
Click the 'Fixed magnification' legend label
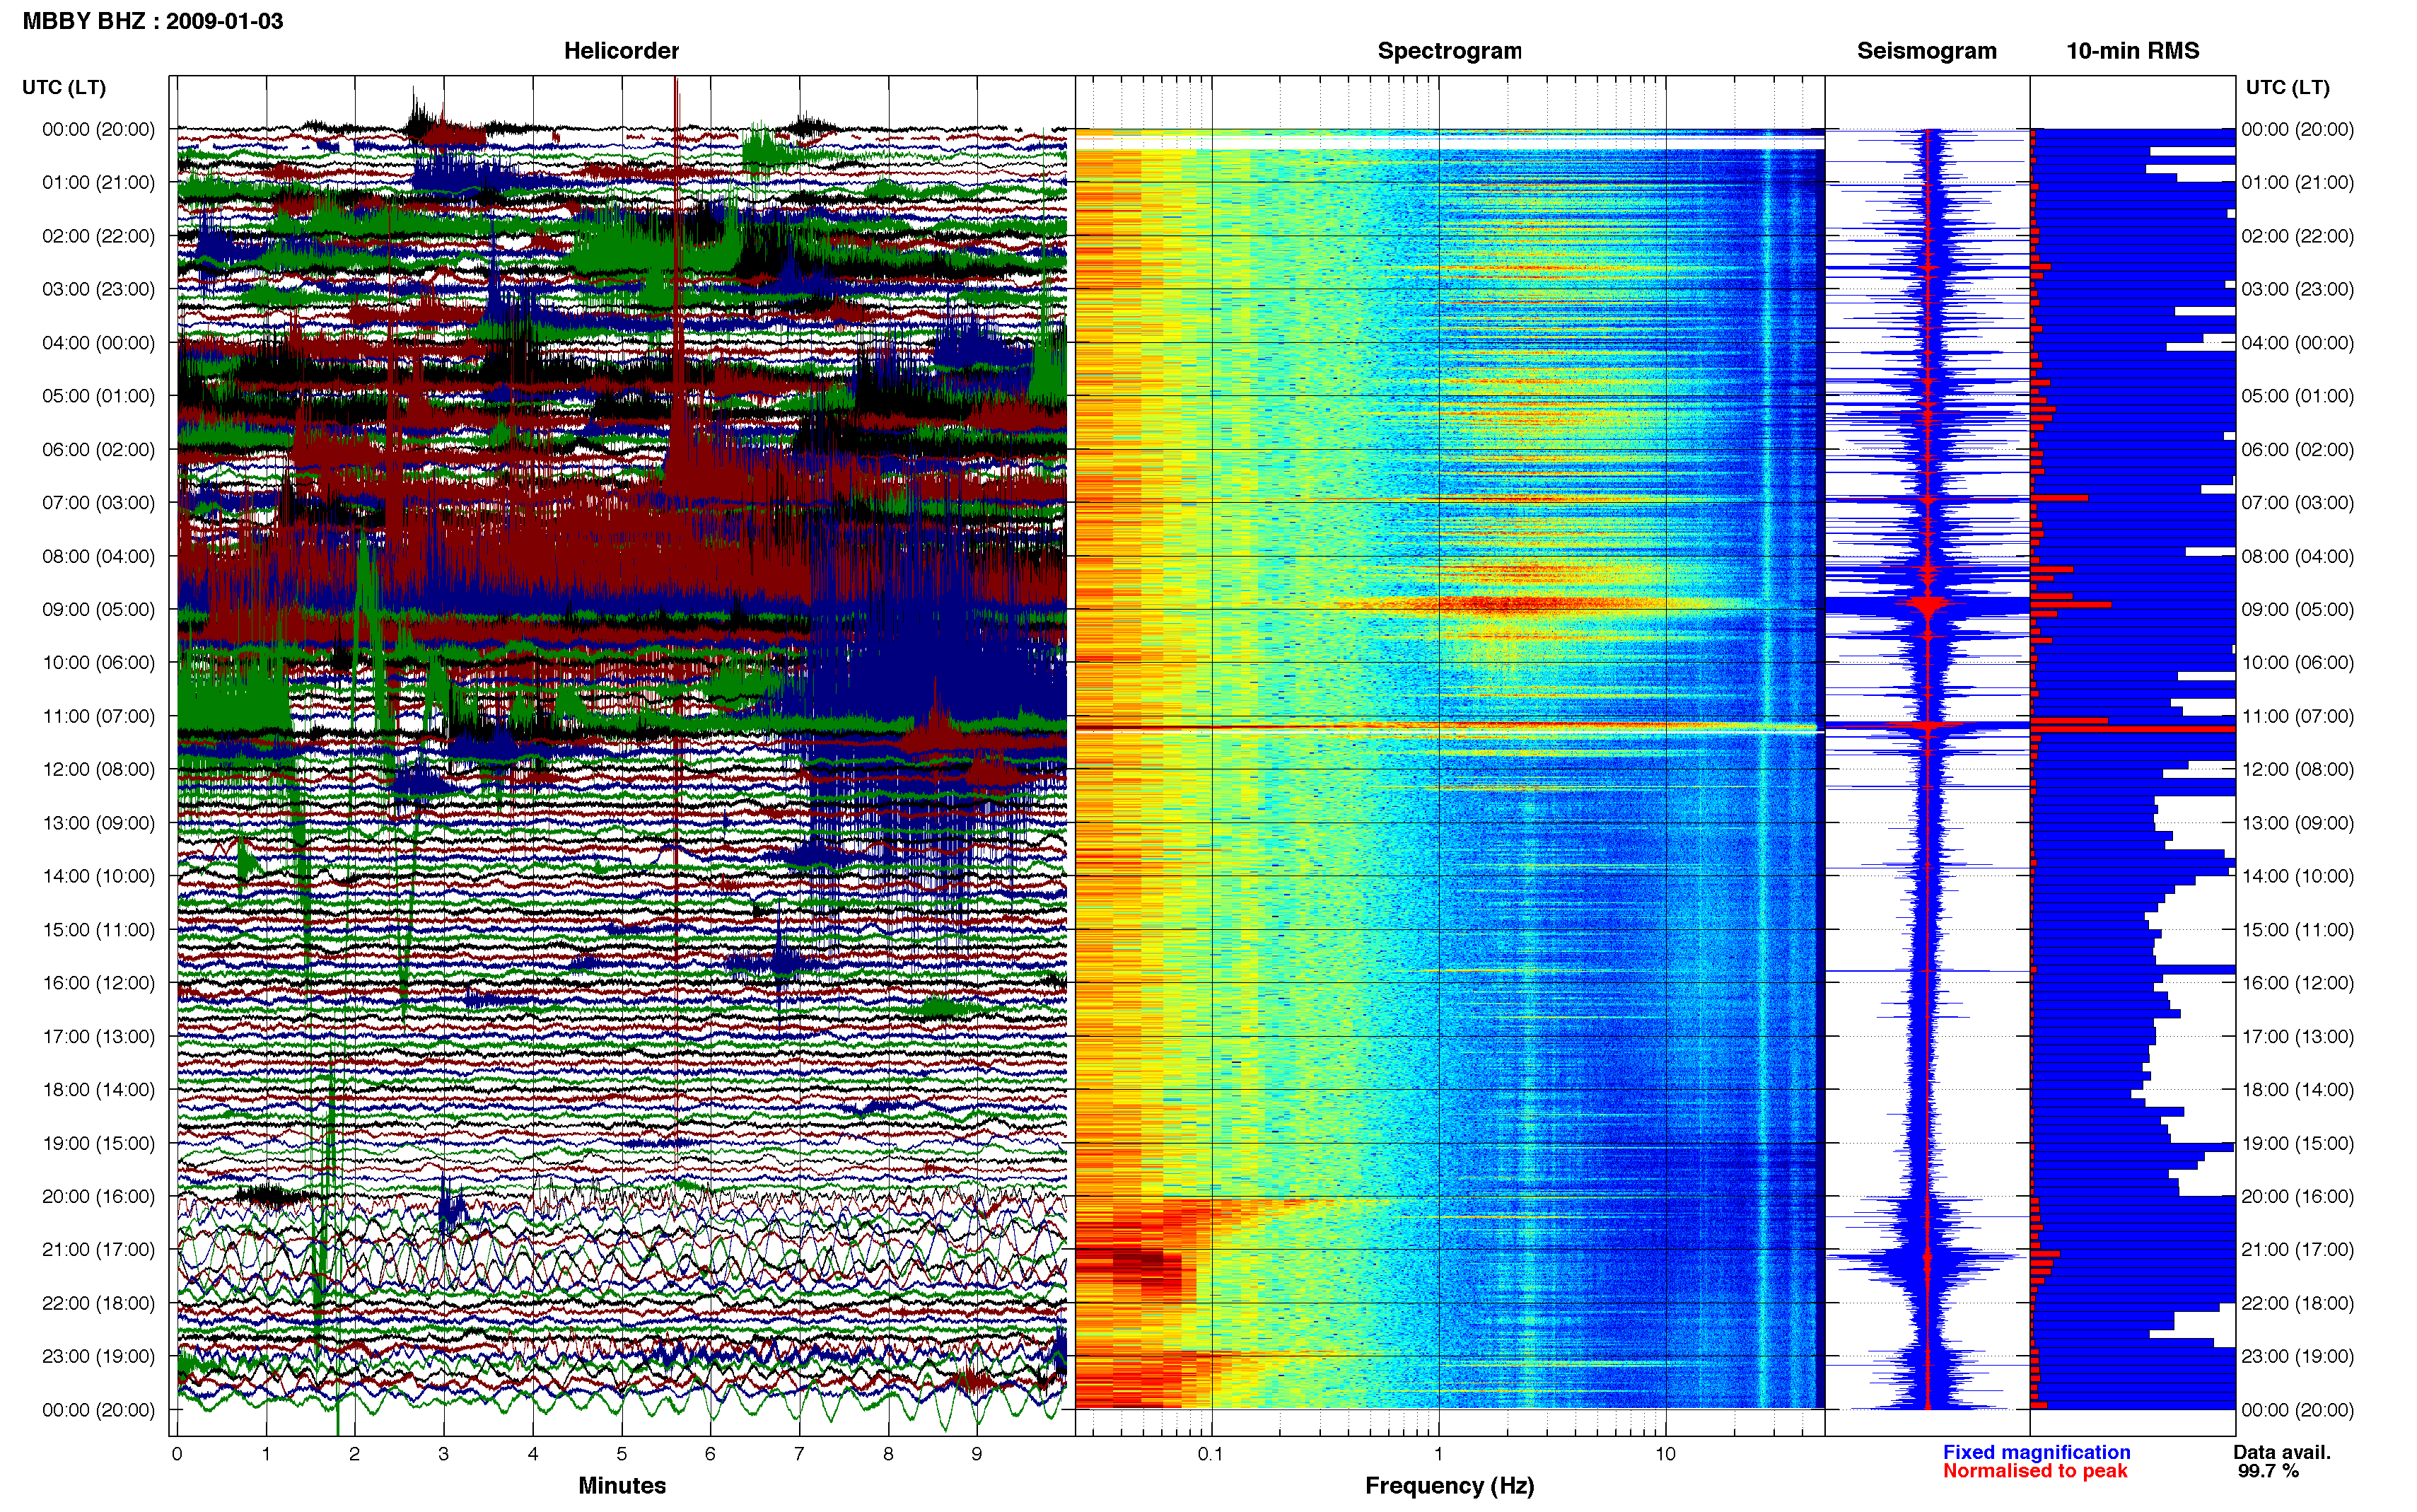click(x=2036, y=1452)
